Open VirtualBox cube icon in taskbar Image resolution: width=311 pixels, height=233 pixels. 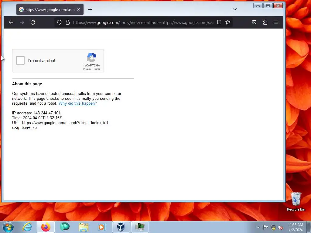pyautogui.click(x=121, y=227)
